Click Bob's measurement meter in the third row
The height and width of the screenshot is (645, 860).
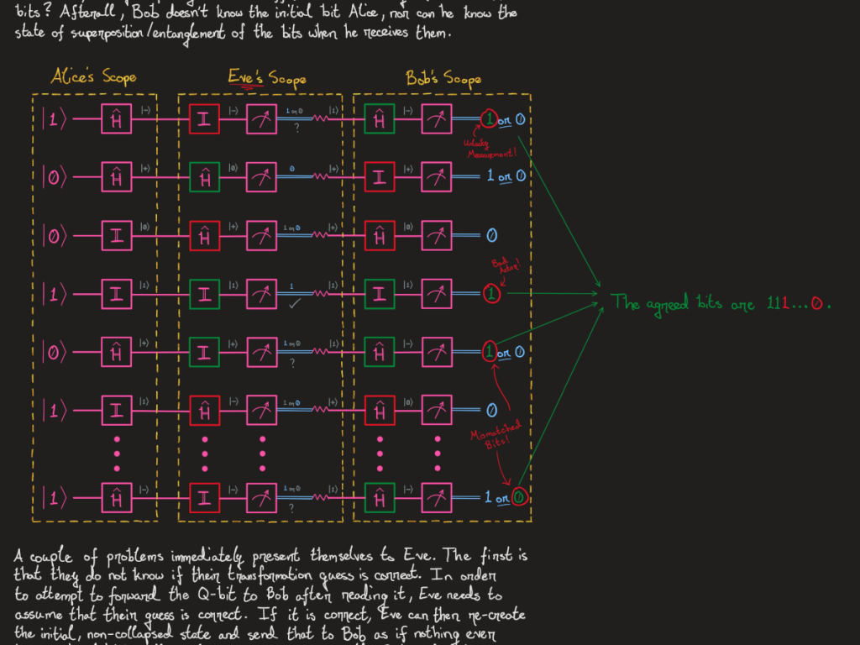(x=437, y=236)
